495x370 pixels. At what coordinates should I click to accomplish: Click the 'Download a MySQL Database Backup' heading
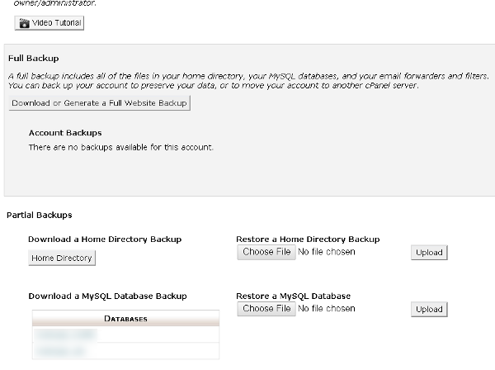click(107, 296)
